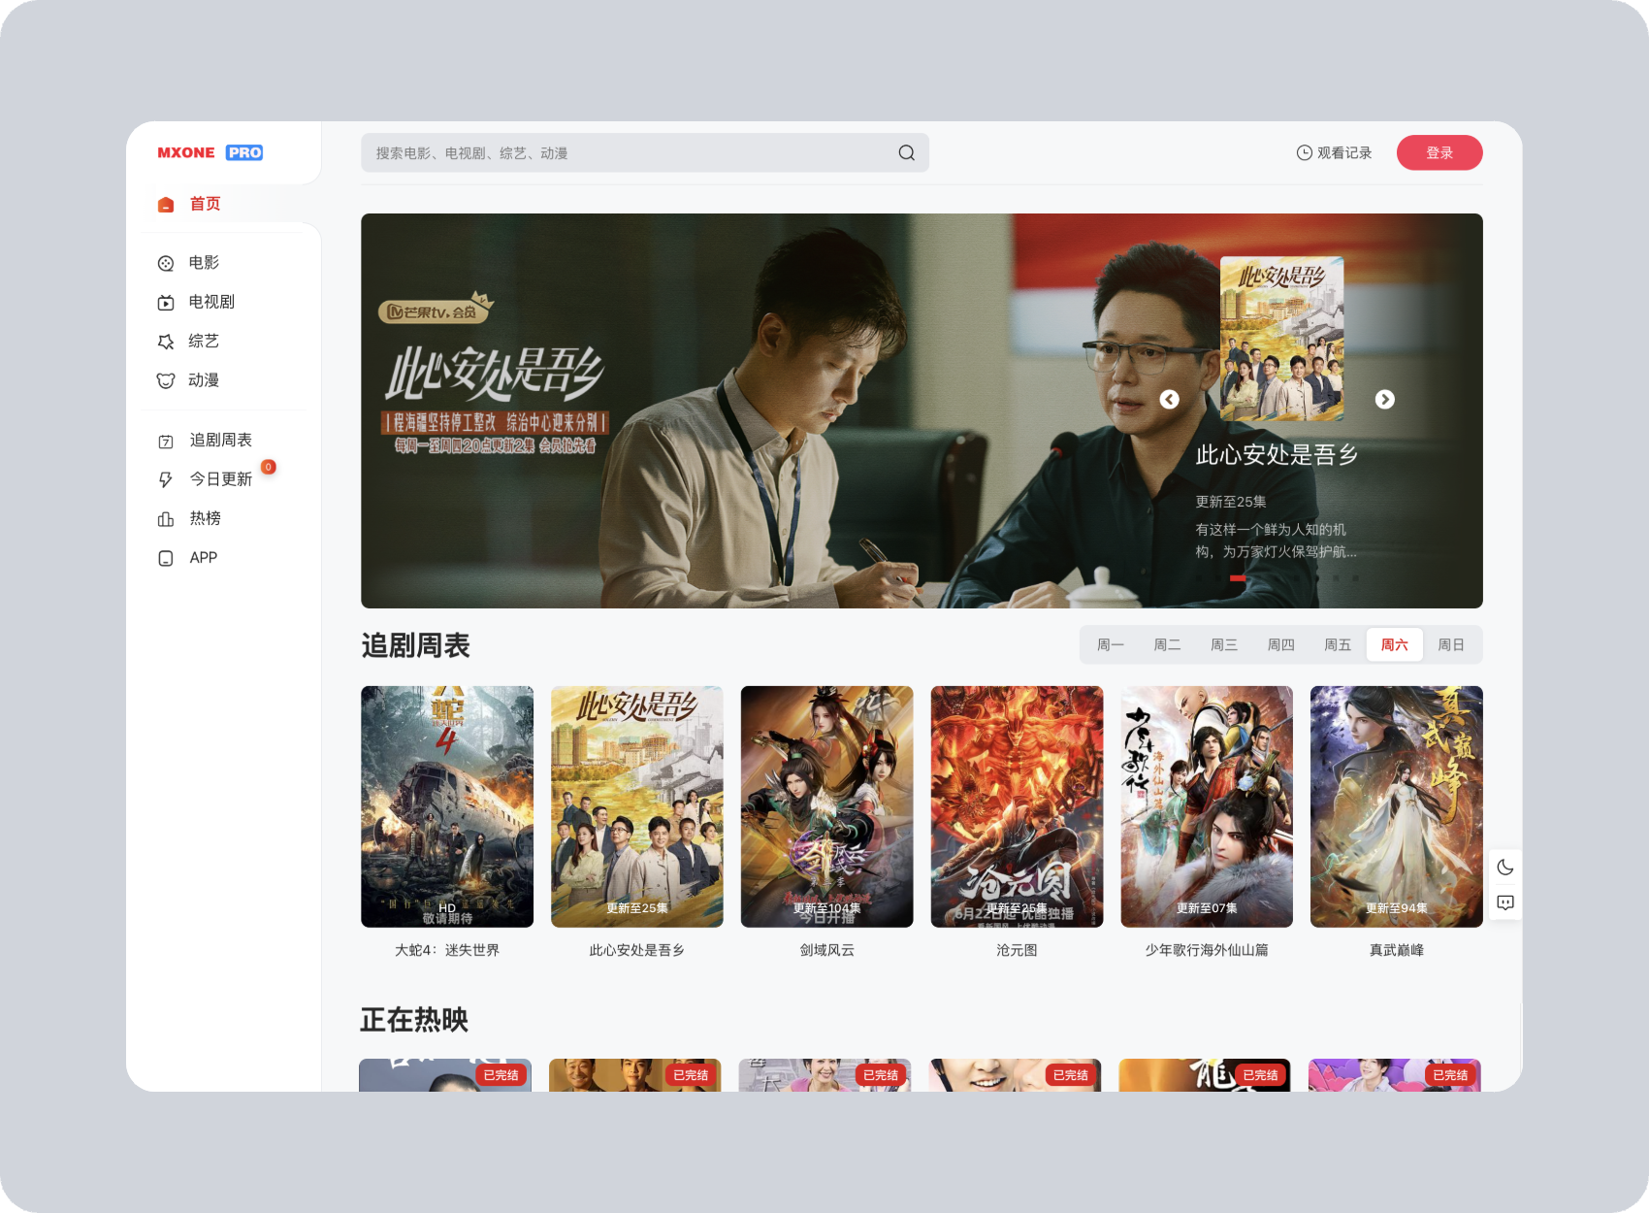Click the variety icon beside 综艺
Screen dimensions: 1649x1213
click(166, 342)
